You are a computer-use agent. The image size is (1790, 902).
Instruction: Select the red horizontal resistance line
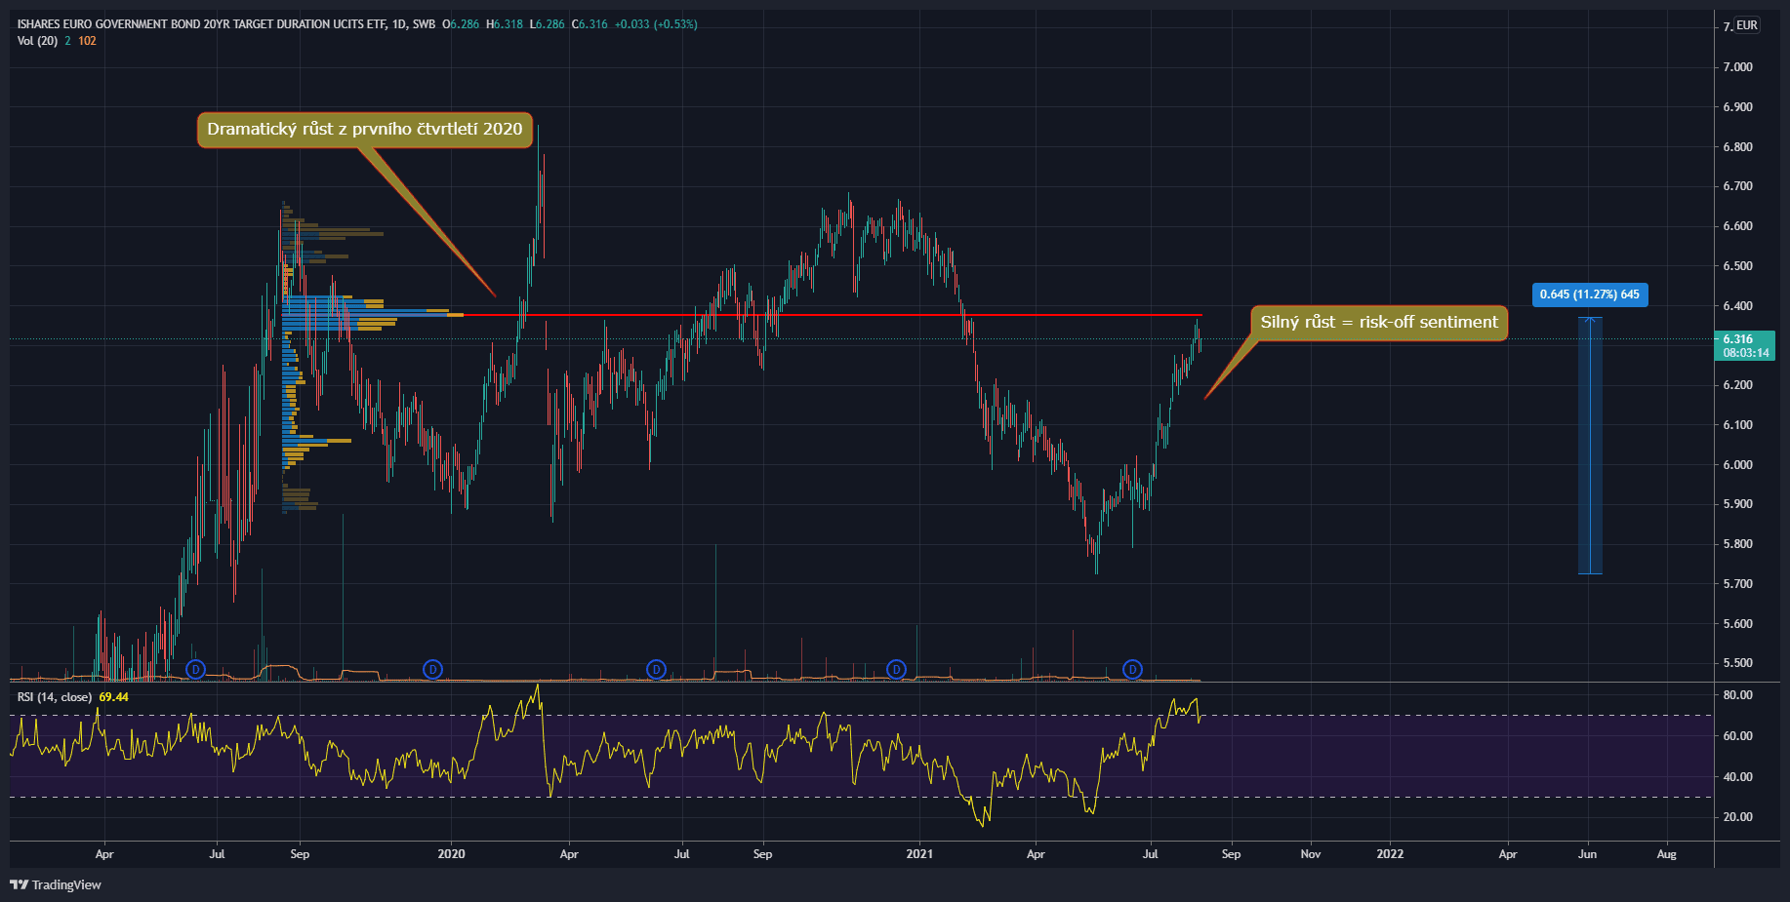coord(781,315)
